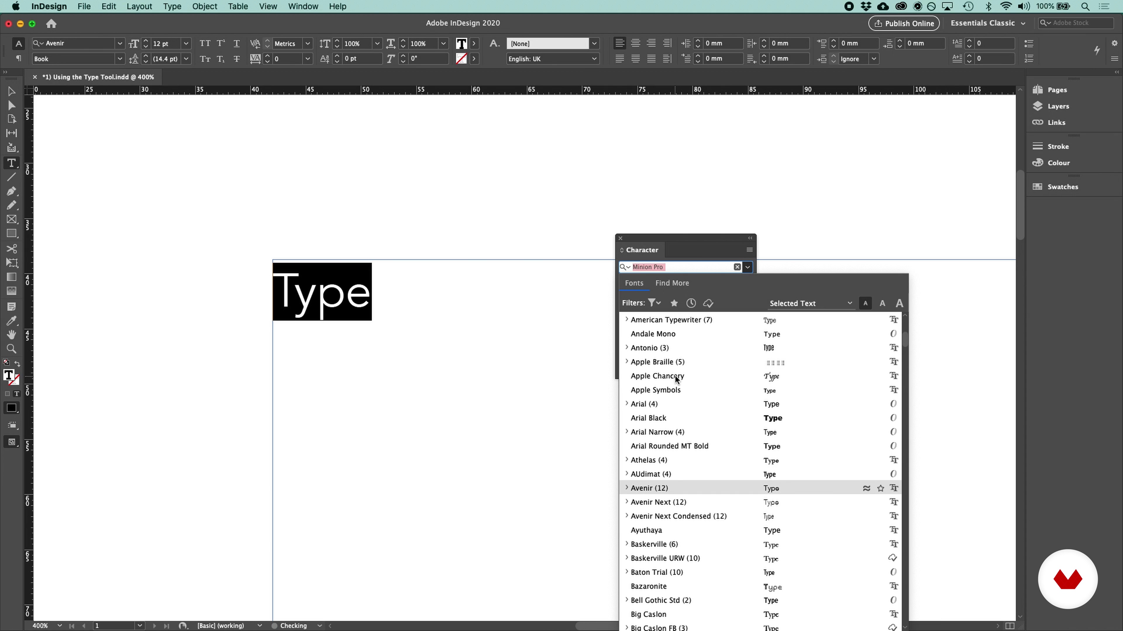Viewport: 1123px width, 631px height.
Task: Open the Character panel menu
Action: (749, 249)
